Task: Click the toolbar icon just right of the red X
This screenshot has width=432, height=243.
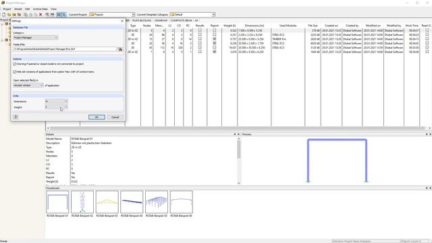Action: (x=47, y=15)
